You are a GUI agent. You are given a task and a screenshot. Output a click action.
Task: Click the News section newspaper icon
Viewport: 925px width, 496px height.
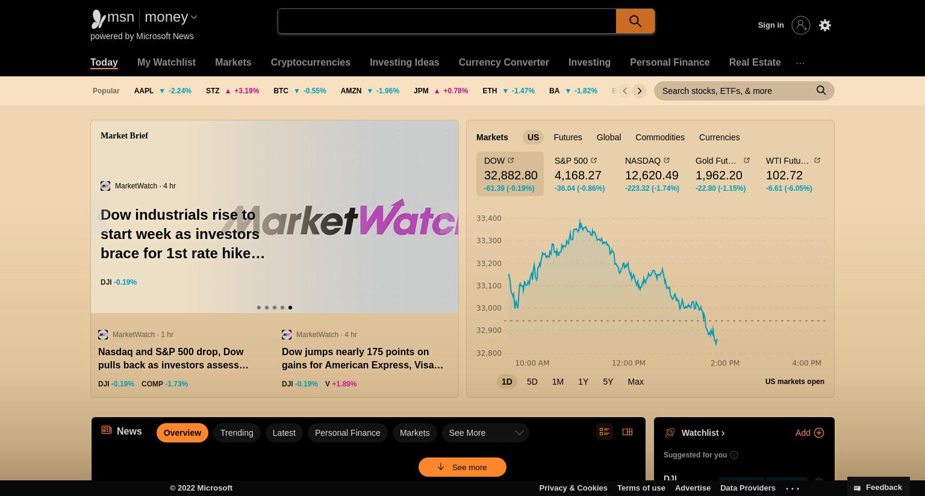coord(107,430)
